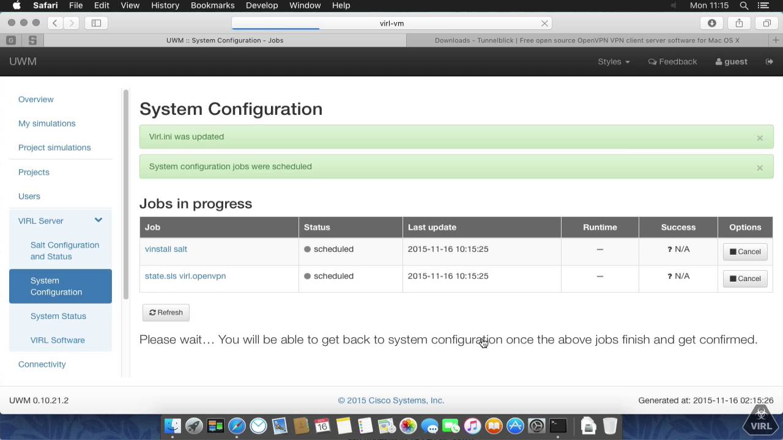Dismiss the 'Virl.ini was updated' alert
Screen dimensions: 783x440
click(x=760, y=138)
